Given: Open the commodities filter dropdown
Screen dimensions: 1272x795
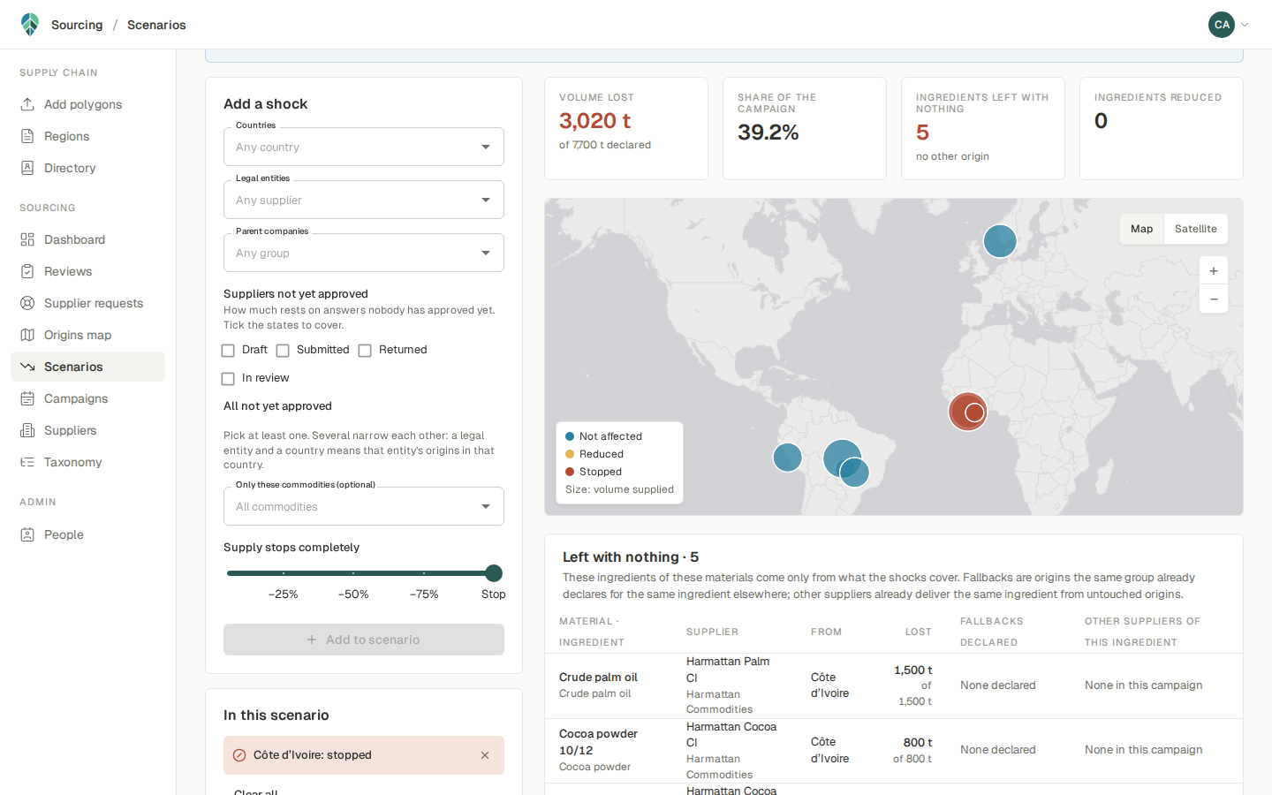Looking at the screenshot, I should pyautogui.click(x=364, y=506).
